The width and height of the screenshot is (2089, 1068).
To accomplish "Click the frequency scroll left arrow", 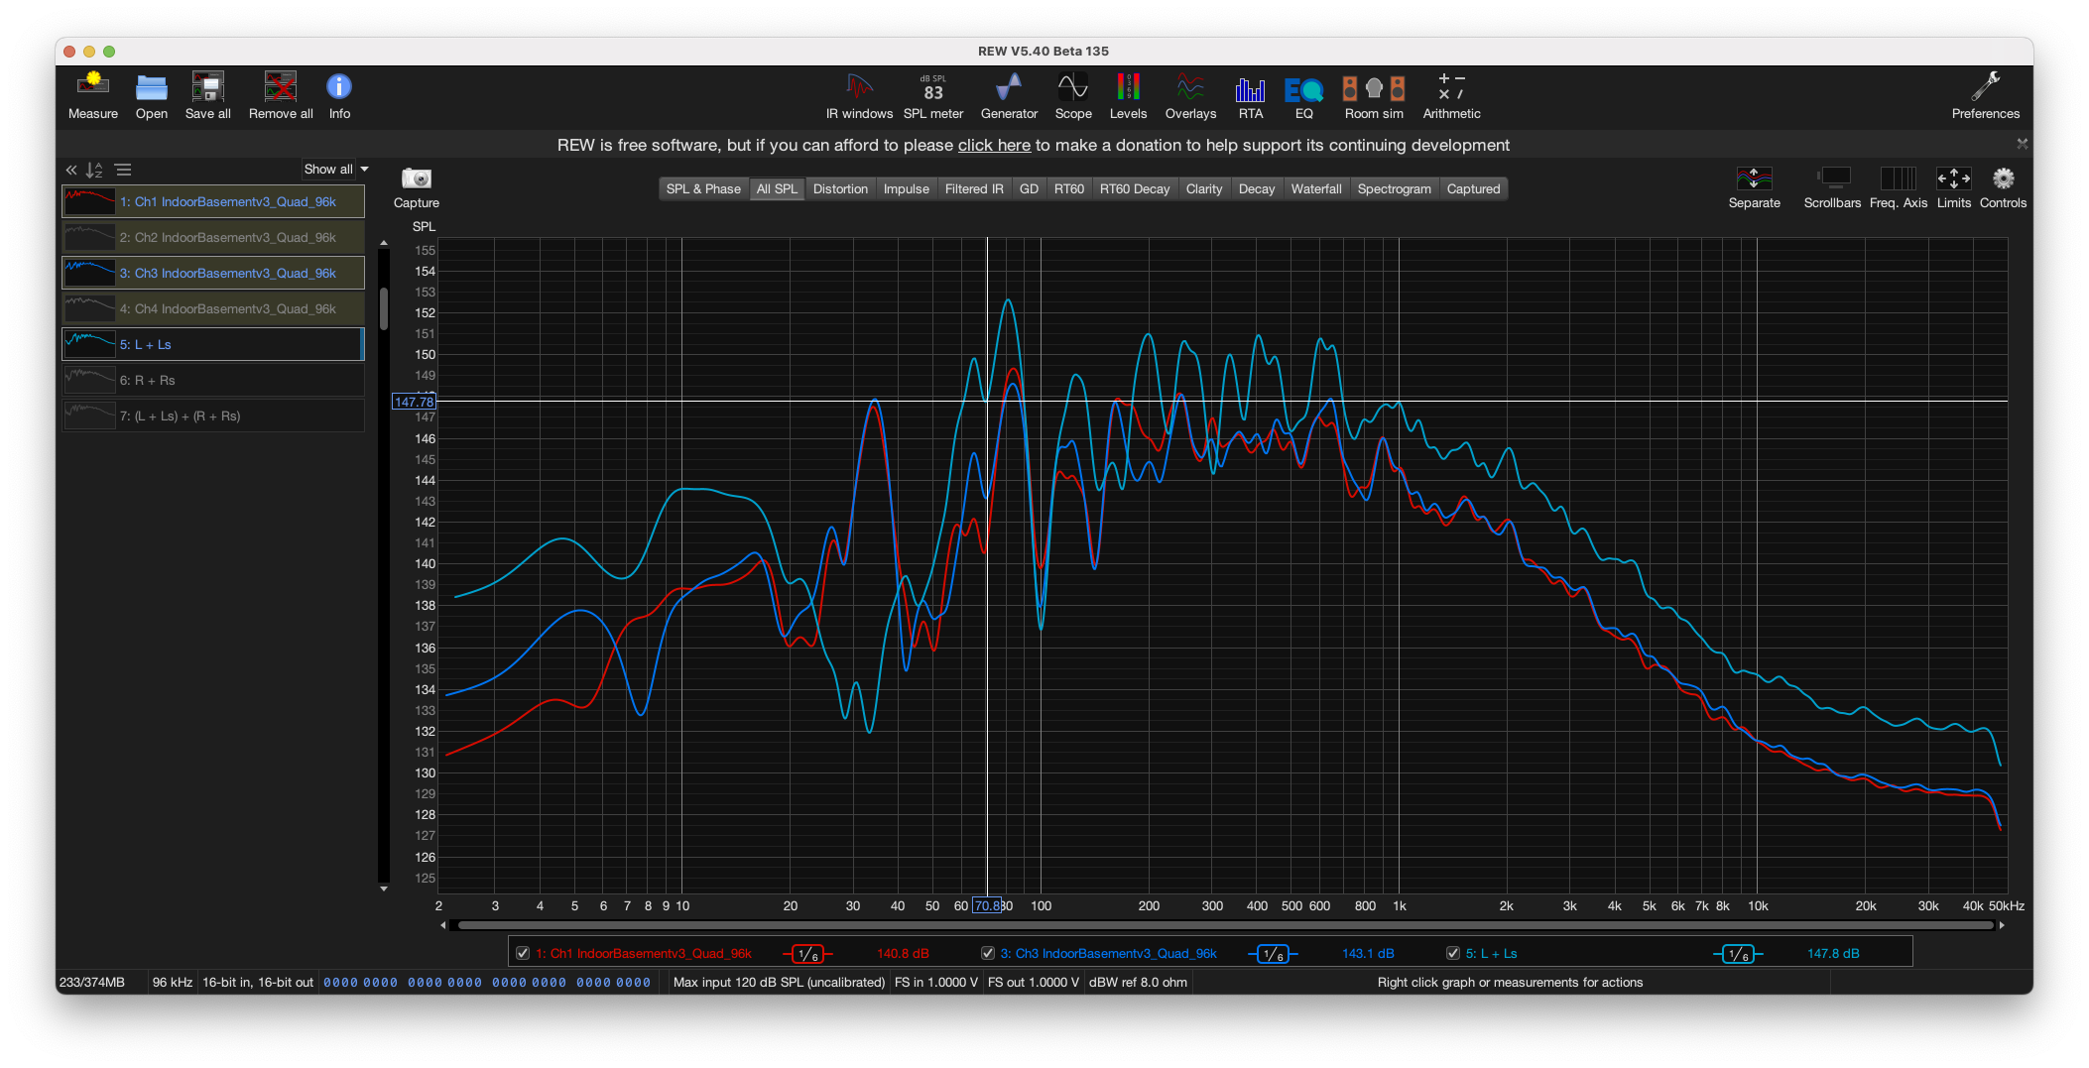I will pyautogui.click(x=443, y=925).
